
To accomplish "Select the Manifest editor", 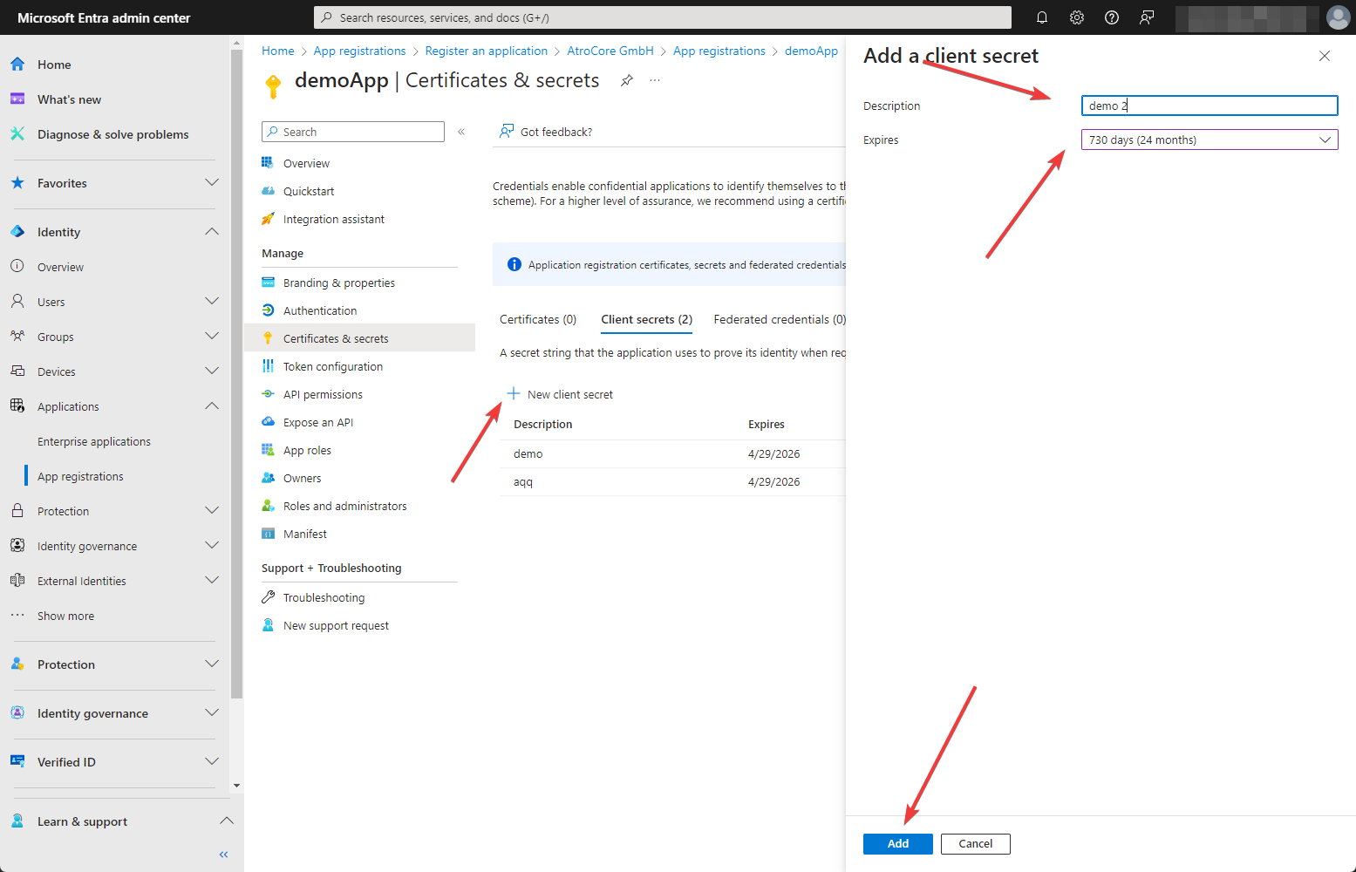I will pos(304,533).
